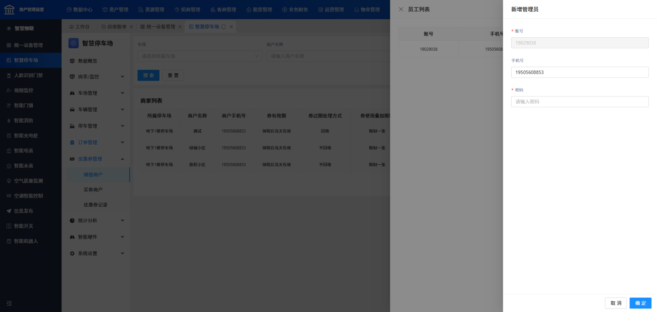The image size is (657, 312).
Task: Close the 智慧停车场 tab
Action: coord(231,27)
